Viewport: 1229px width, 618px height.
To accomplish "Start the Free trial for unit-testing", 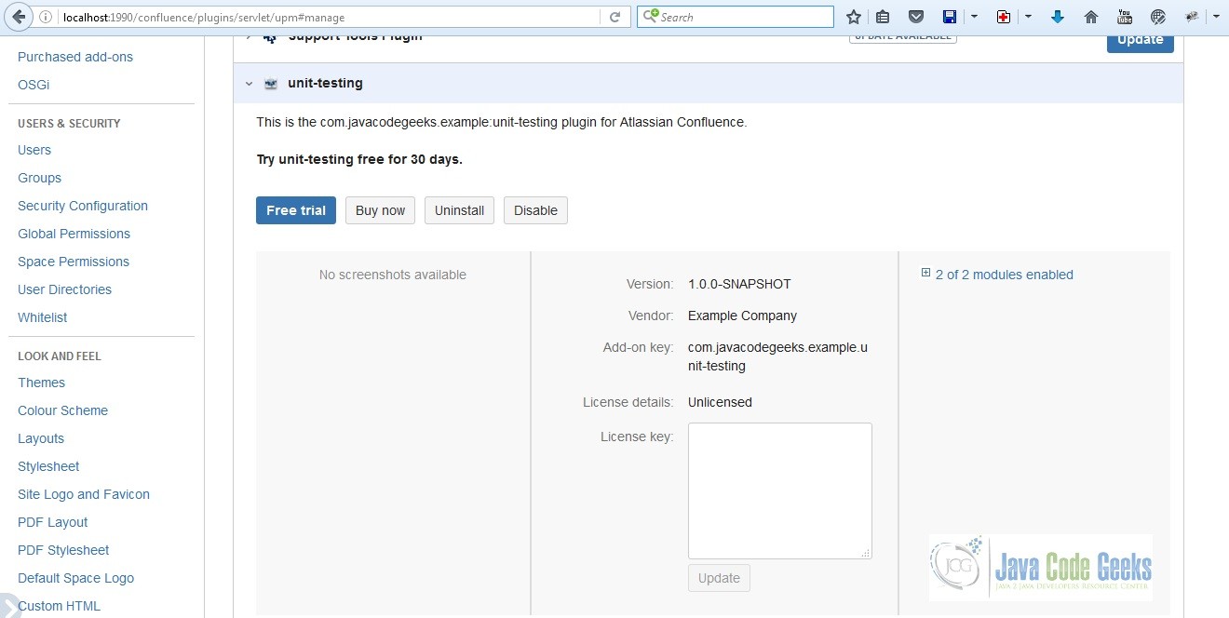I will pos(295,209).
